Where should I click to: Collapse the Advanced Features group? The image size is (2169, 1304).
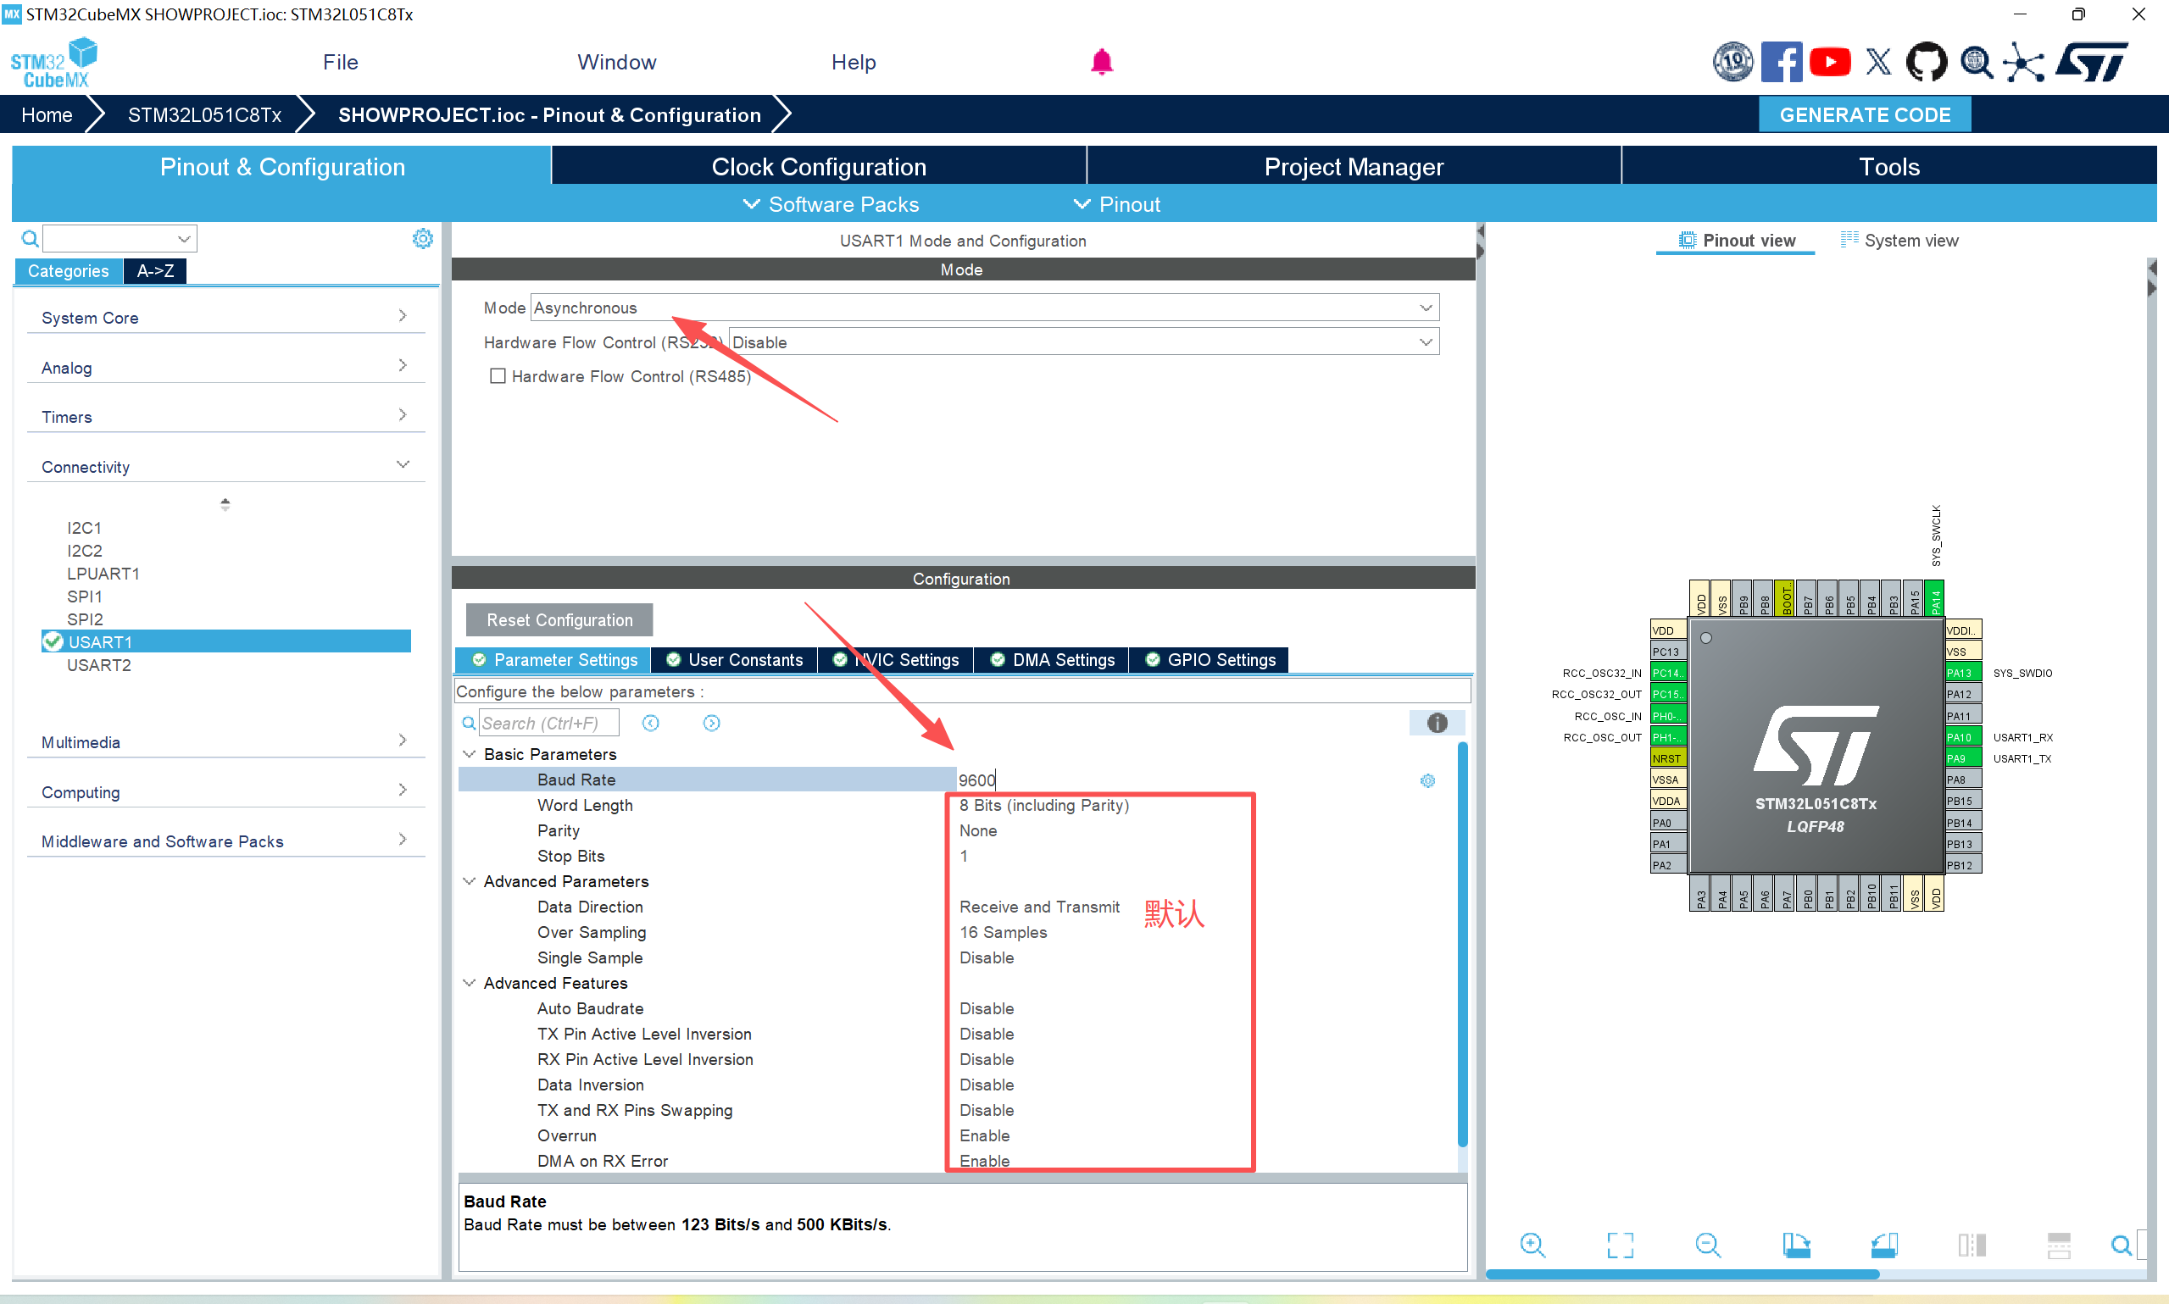[x=470, y=982]
